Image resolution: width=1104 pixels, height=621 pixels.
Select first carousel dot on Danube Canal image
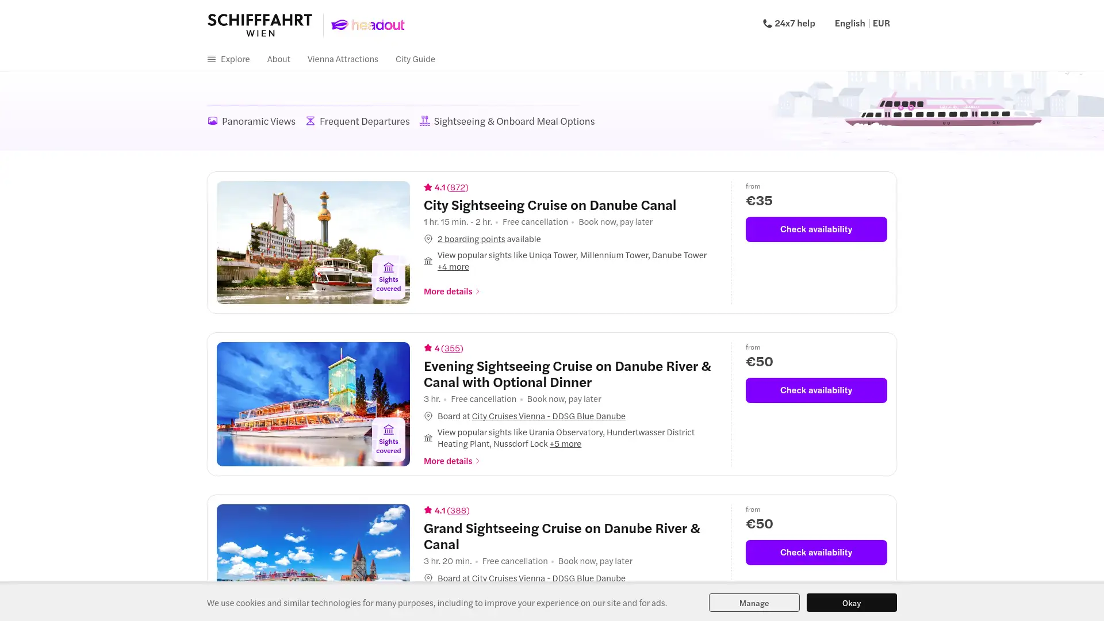(x=287, y=298)
